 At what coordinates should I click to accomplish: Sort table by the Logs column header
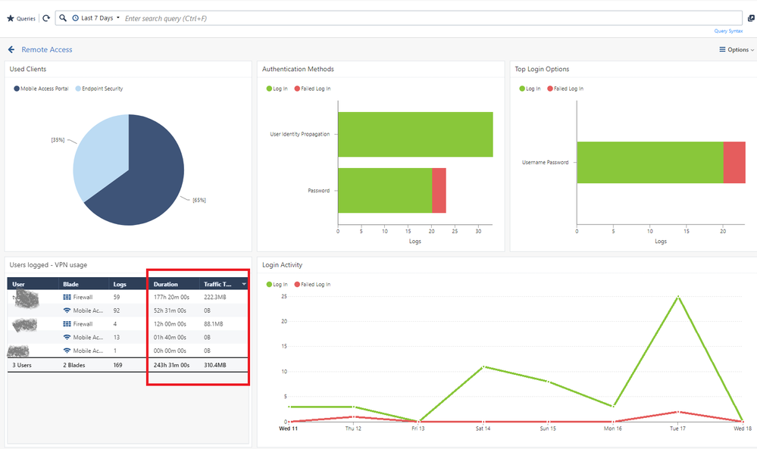(x=120, y=285)
